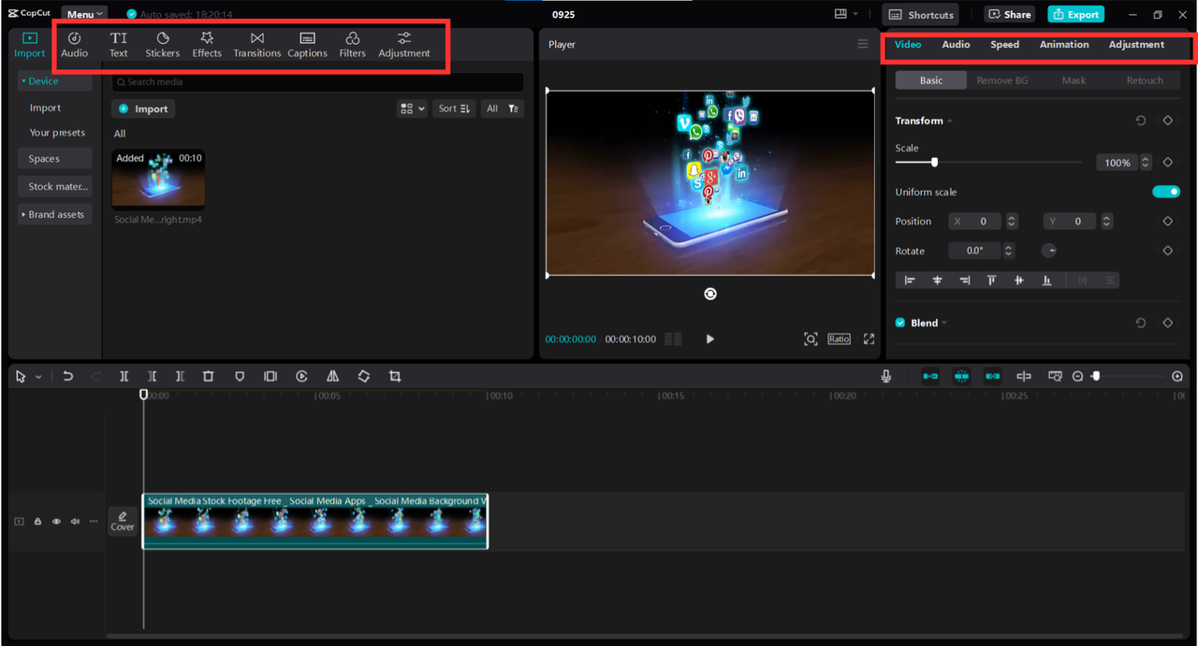Zoom out the timeline with minus magnifier
Viewport: 1198px width, 646px height.
[1077, 376]
